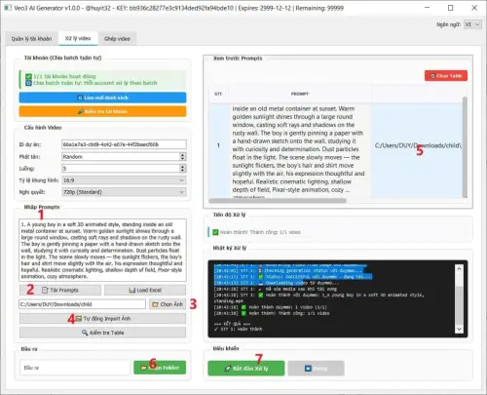Click the prompts table vertical scrollbar
The height and width of the screenshot is (395, 487).
pos(465,147)
